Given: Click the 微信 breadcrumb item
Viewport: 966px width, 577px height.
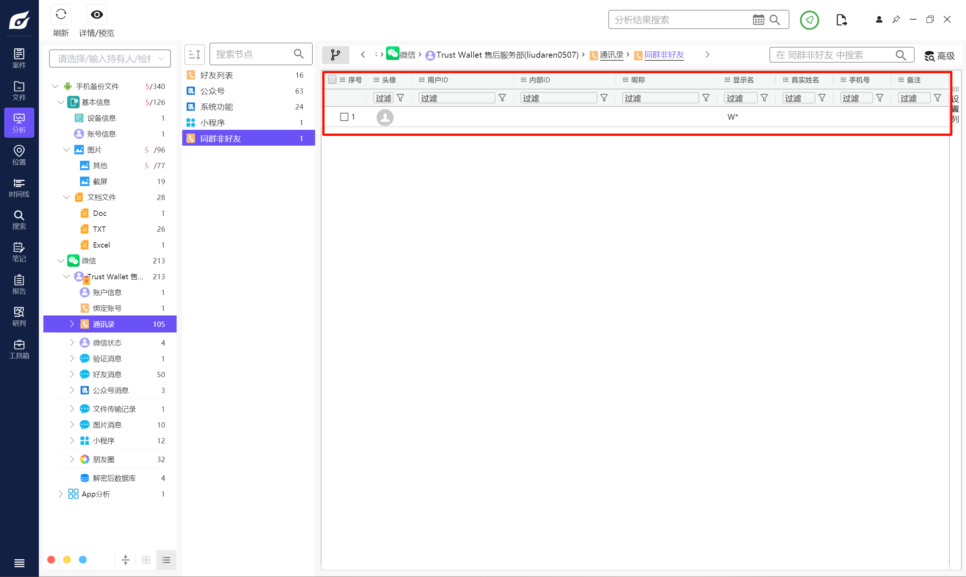Looking at the screenshot, I should [401, 54].
